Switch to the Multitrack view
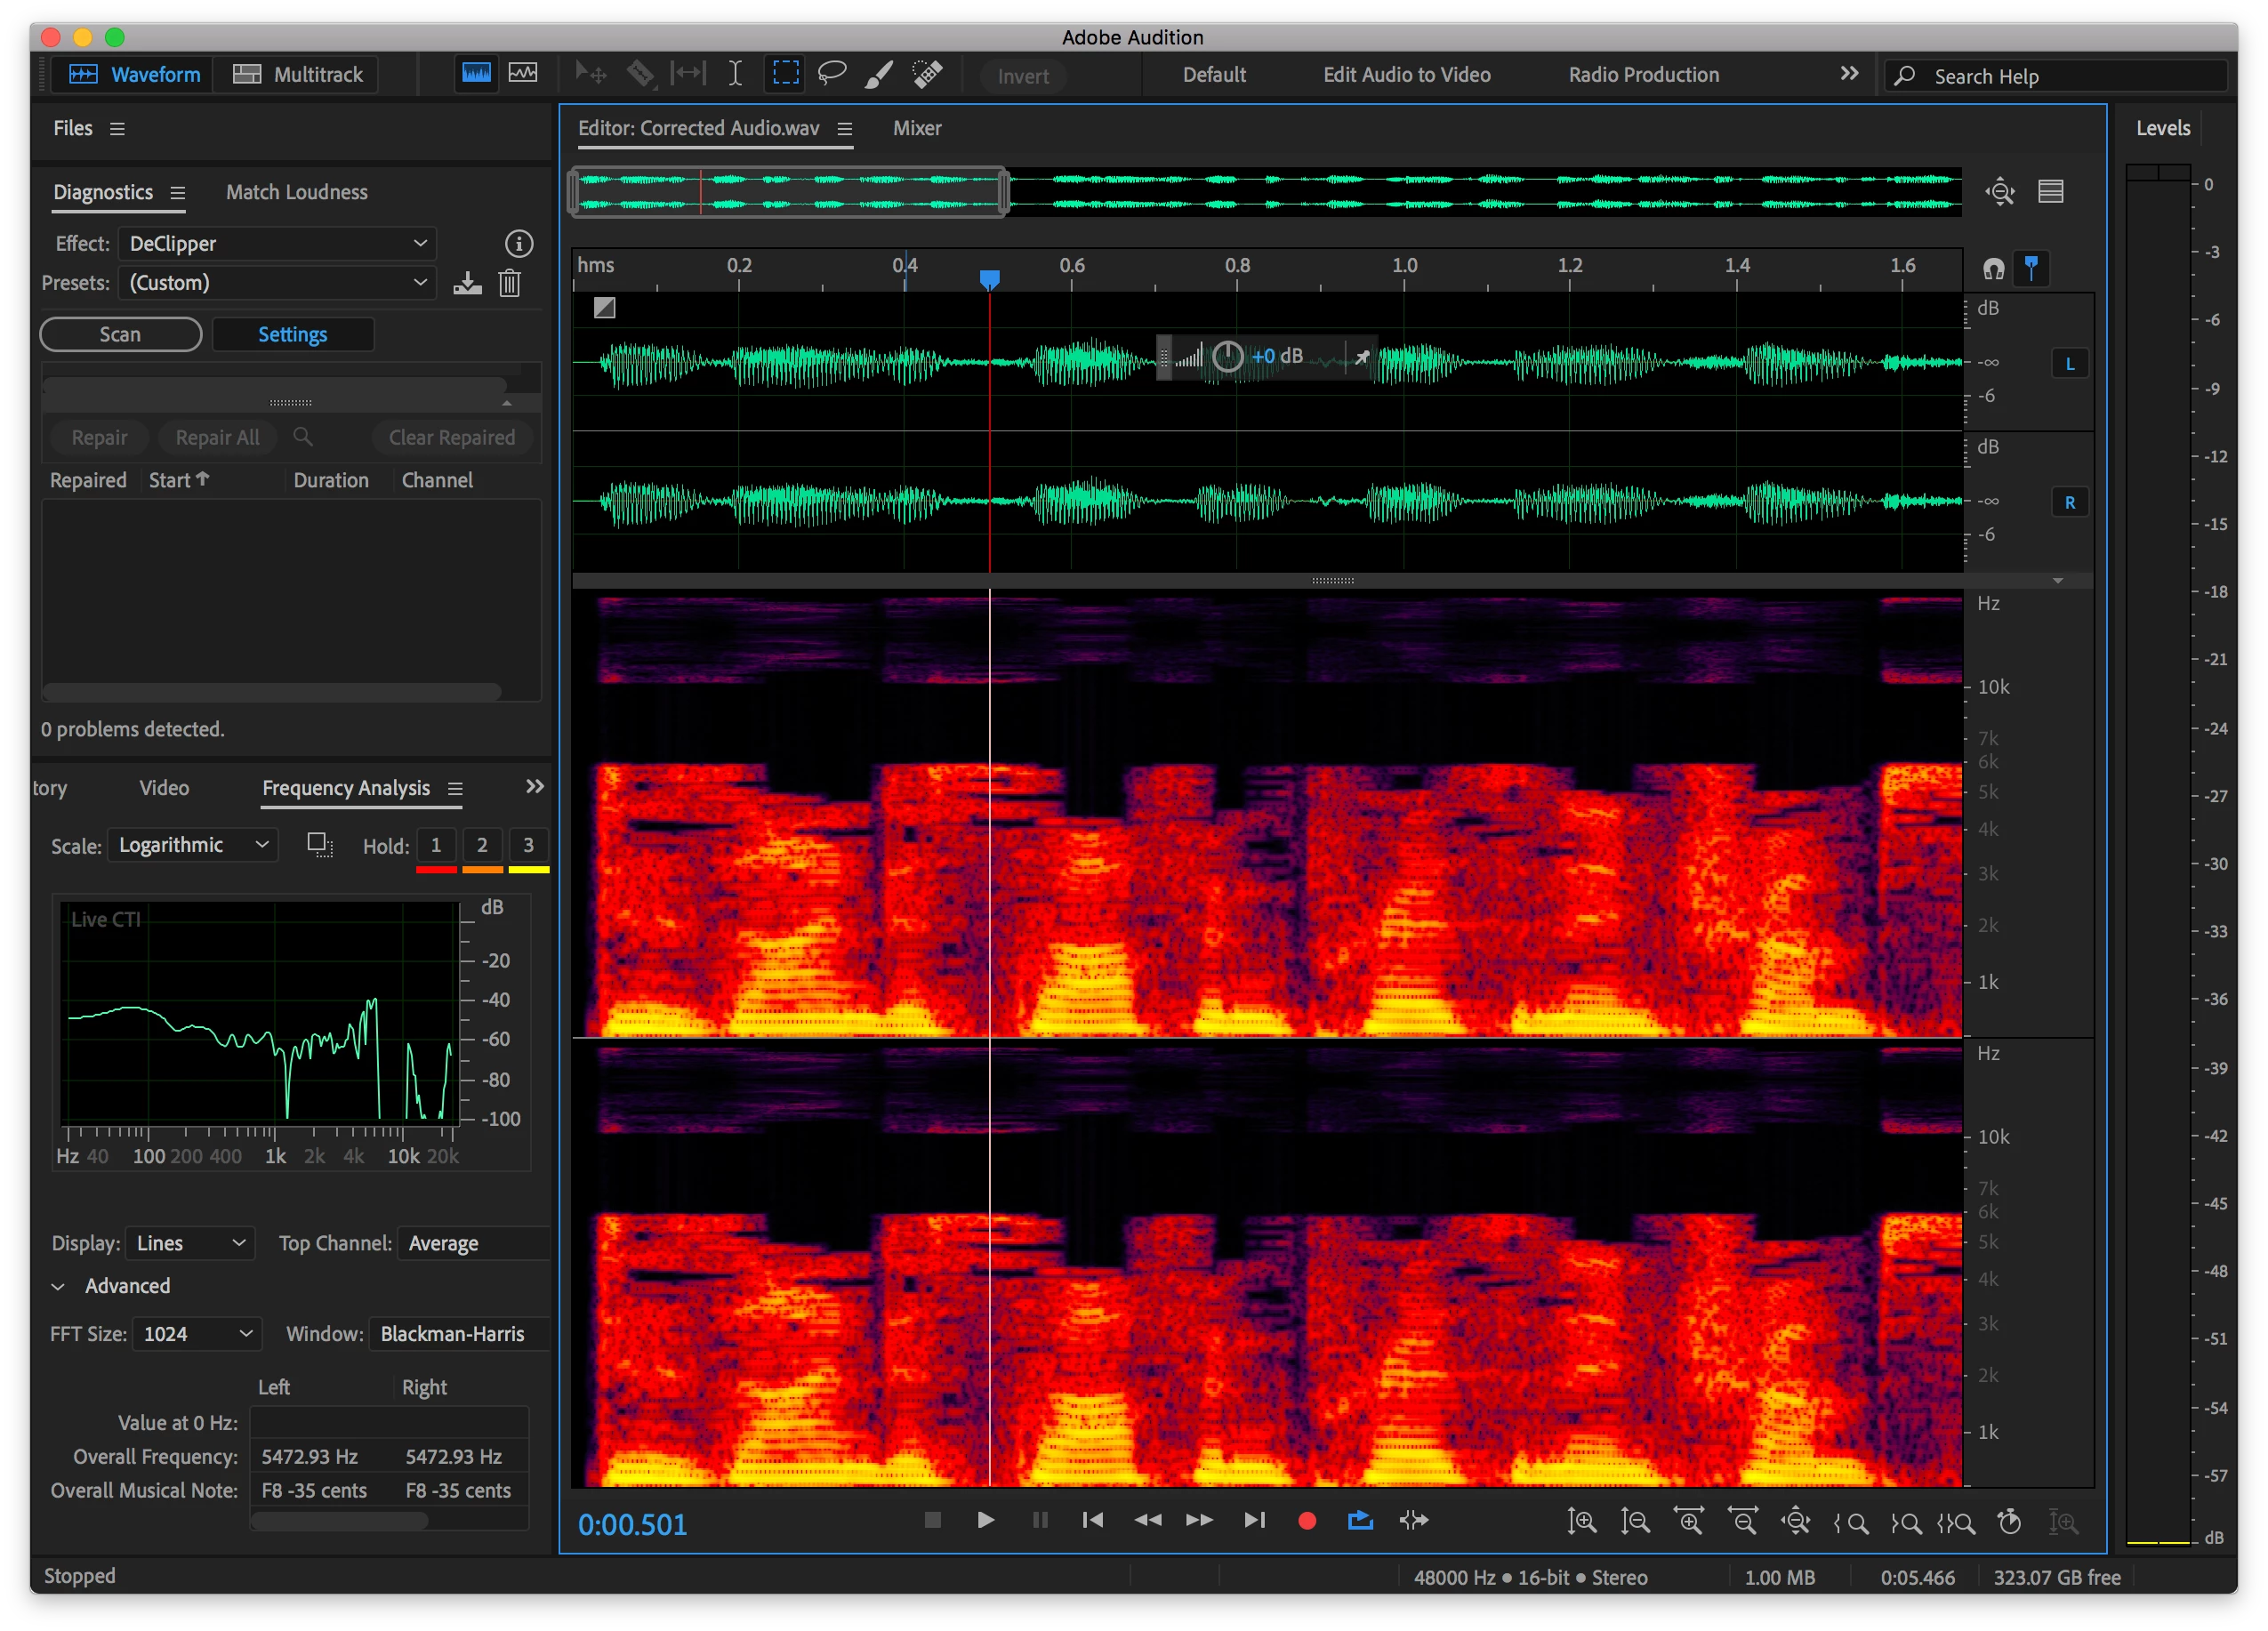Viewport: 2268px width, 1631px height. 298,74
